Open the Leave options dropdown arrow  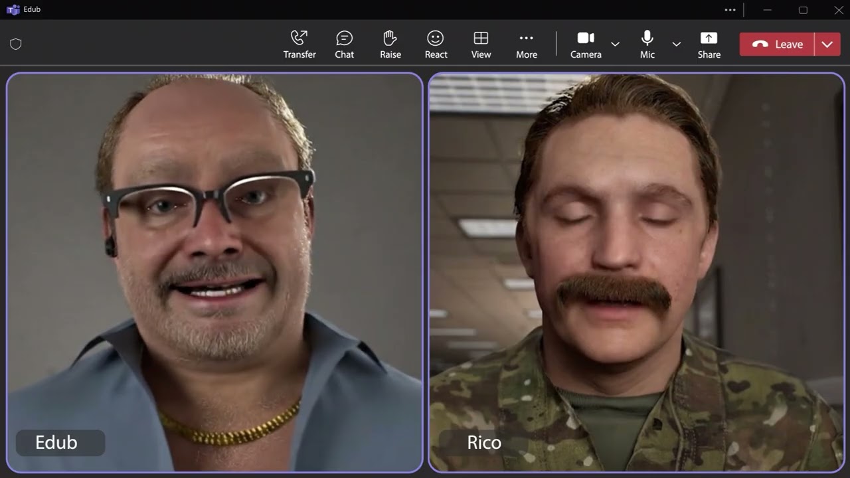click(827, 44)
